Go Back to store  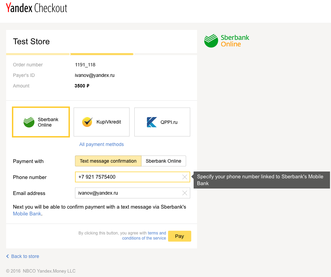[25, 256]
